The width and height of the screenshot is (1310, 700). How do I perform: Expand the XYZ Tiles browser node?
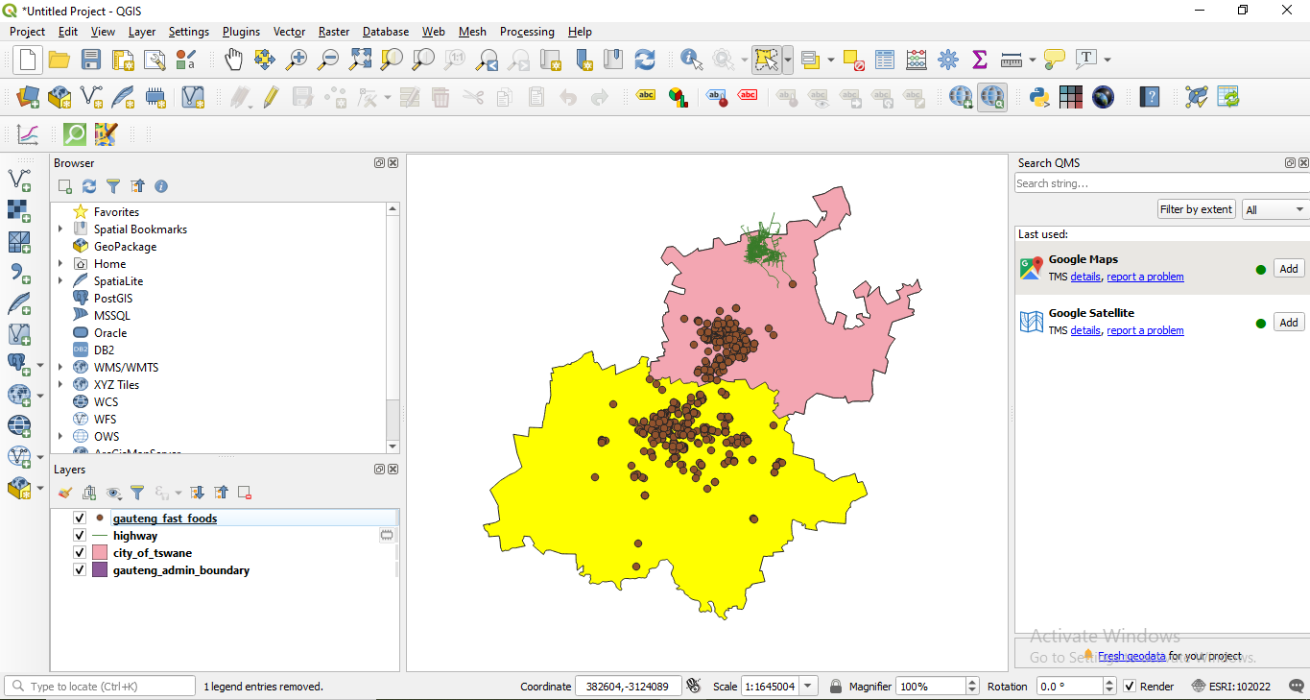[x=60, y=385]
